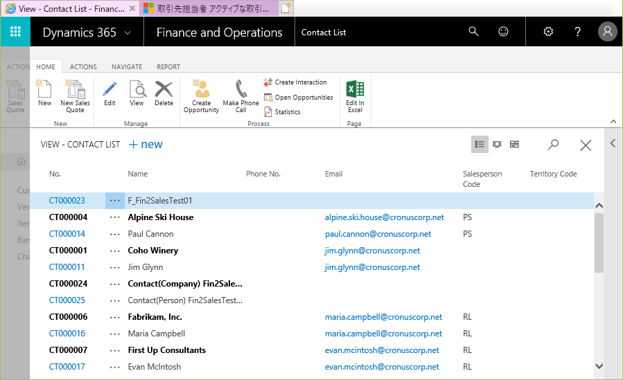Click the scroll up arrow of the list

(599, 206)
